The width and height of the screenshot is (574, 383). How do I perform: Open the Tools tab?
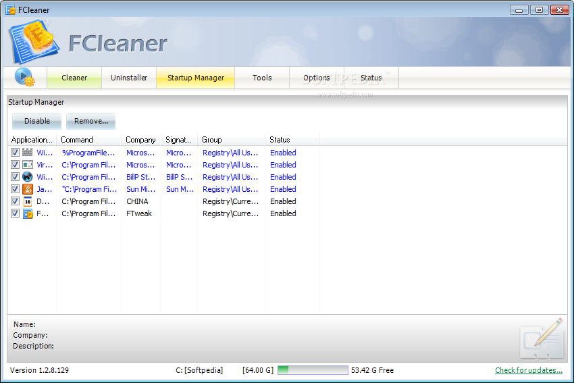point(262,78)
